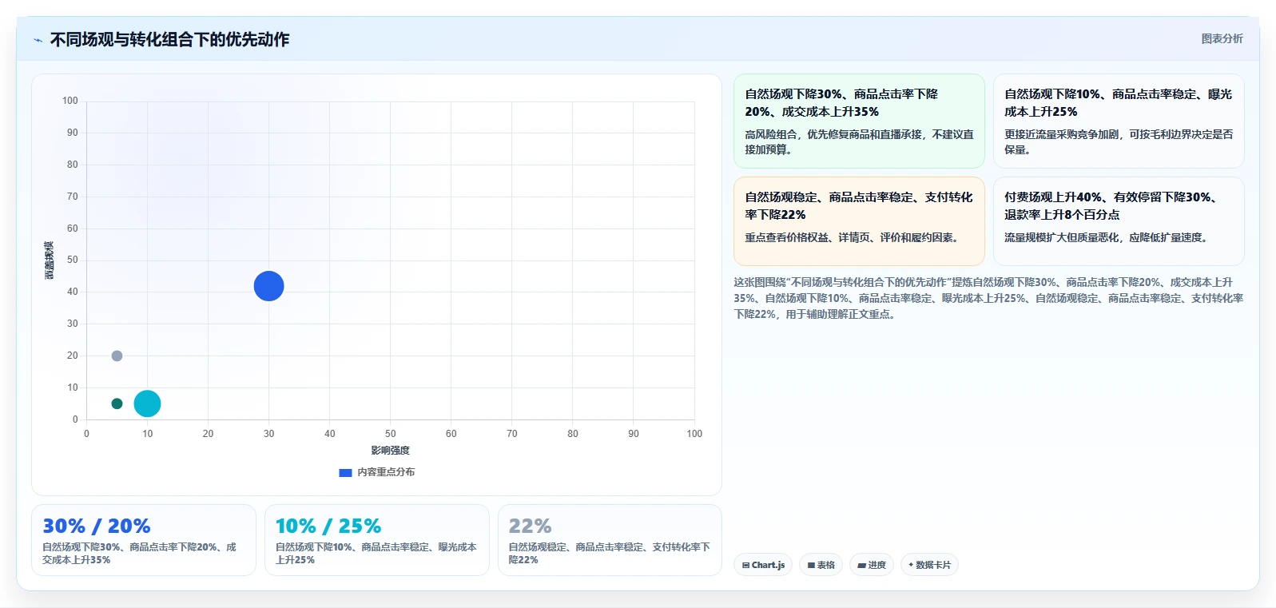The height and width of the screenshot is (608, 1276).
Task: Toggle the 内容重点分布 legend swatch
Action: (345, 472)
